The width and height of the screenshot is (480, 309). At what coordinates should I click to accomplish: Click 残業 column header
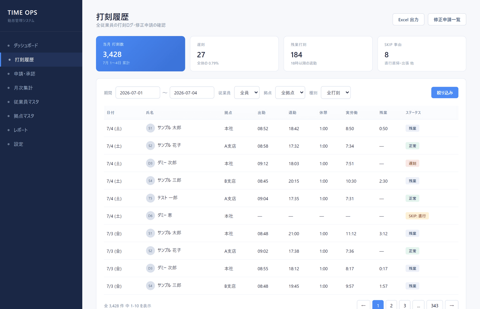pos(383,113)
